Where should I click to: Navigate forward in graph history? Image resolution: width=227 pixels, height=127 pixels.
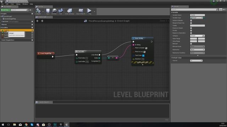click(x=42, y=21)
